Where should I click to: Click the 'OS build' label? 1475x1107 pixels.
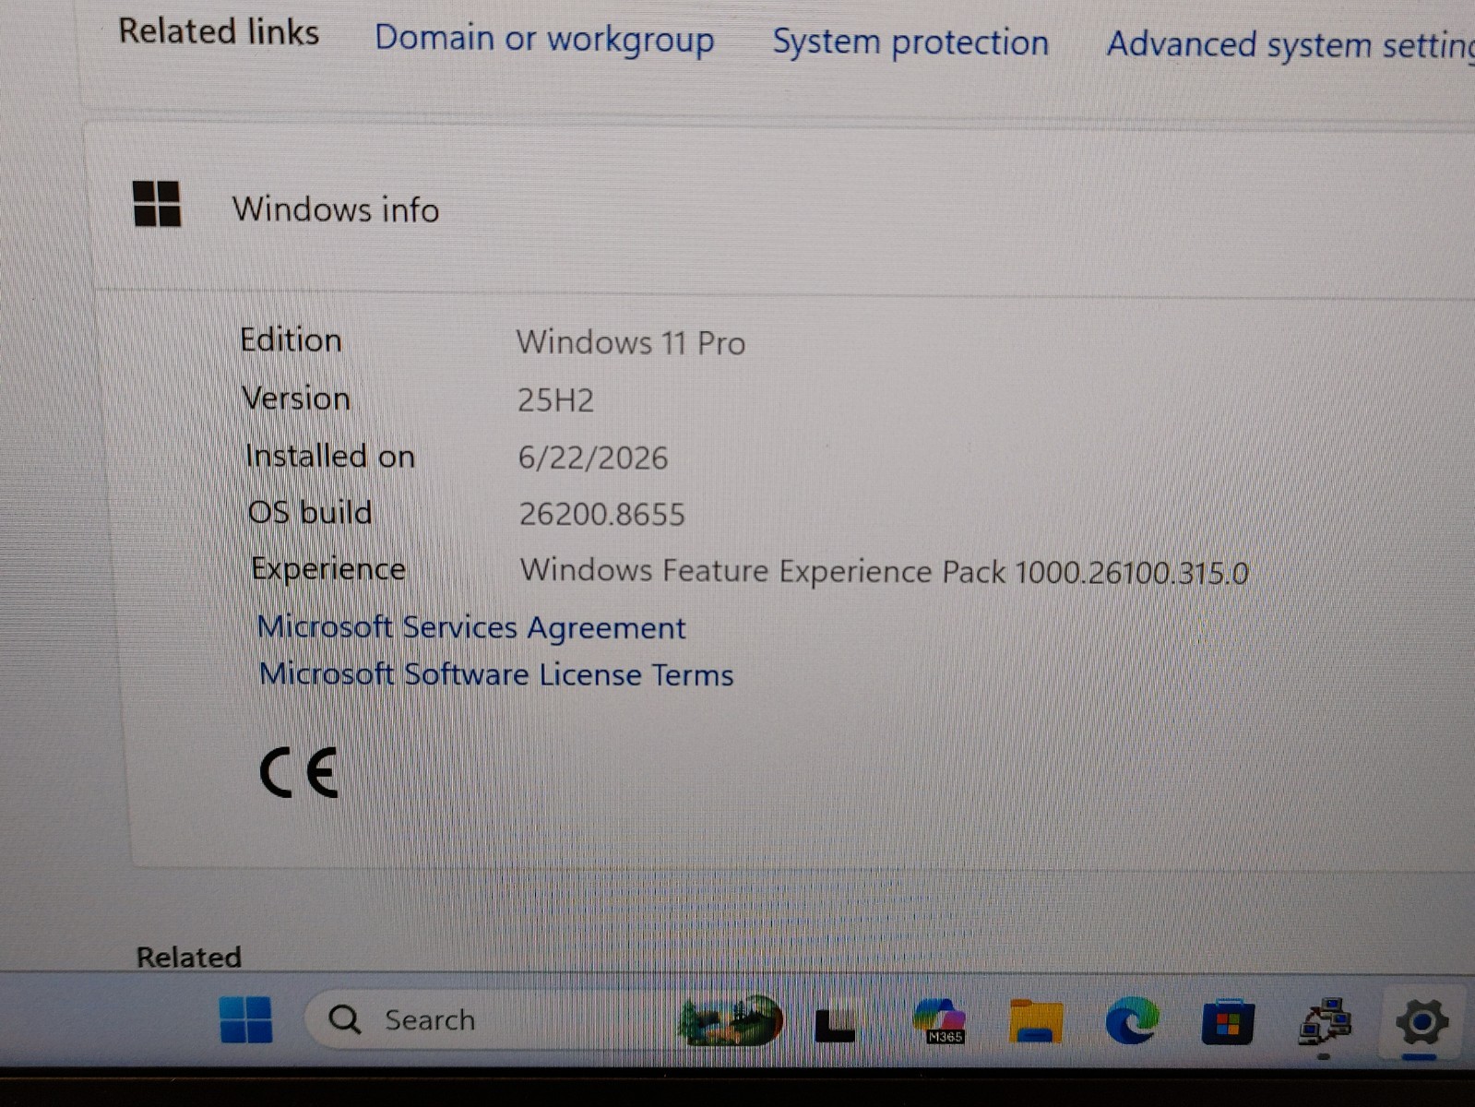310,512
